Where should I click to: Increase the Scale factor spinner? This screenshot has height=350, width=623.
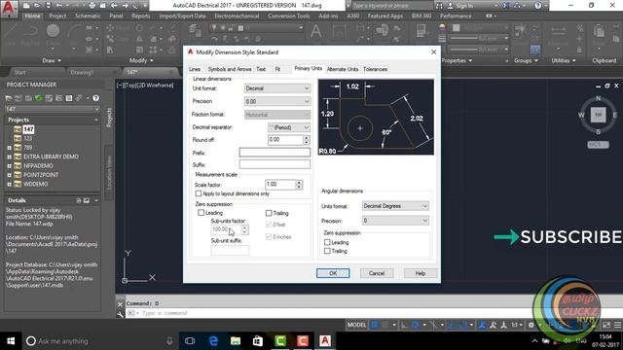[299, 182]
